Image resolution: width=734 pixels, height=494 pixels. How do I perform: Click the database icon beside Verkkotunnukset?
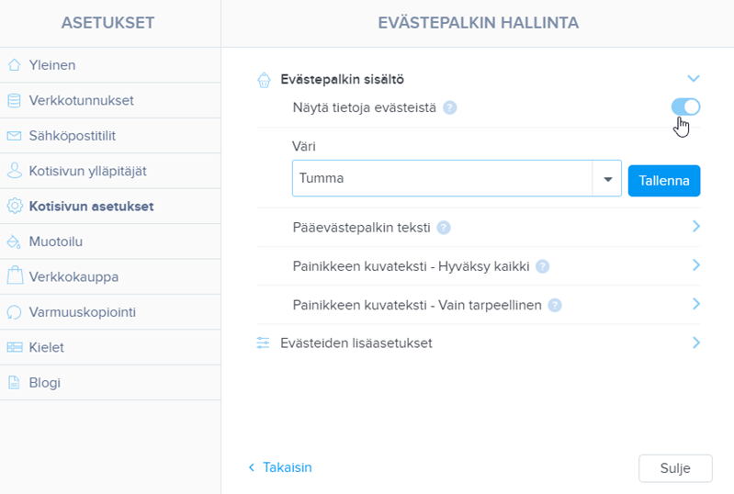tap(14, 100)
